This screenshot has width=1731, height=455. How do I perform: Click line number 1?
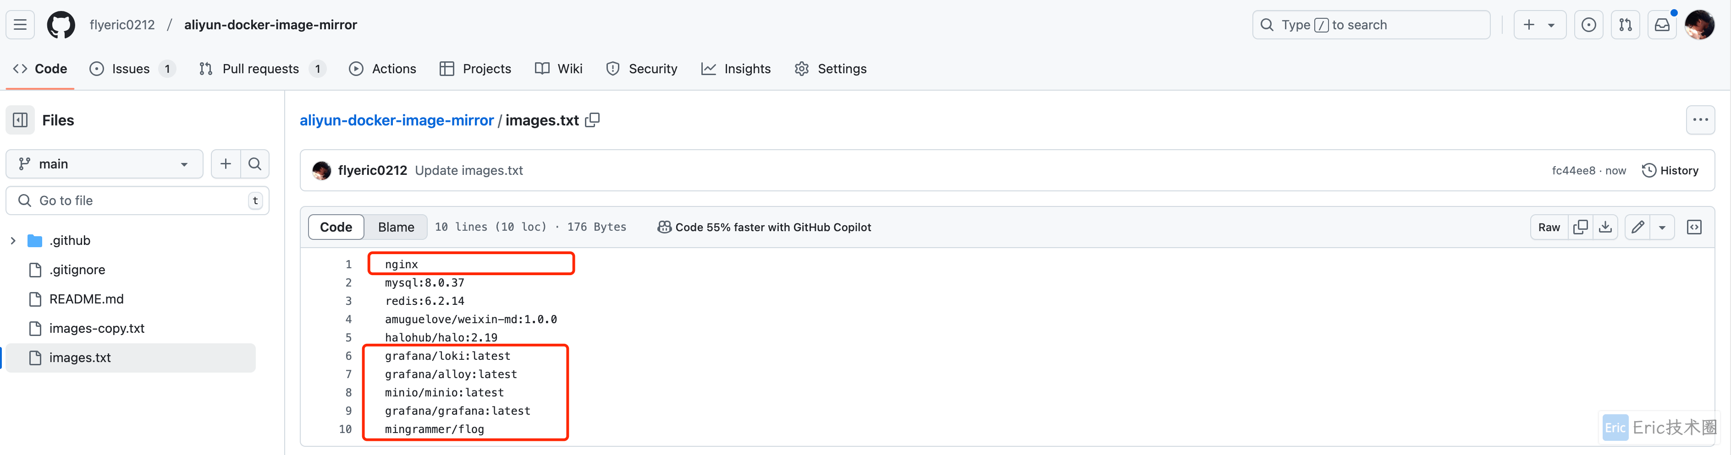coord(348,265)
